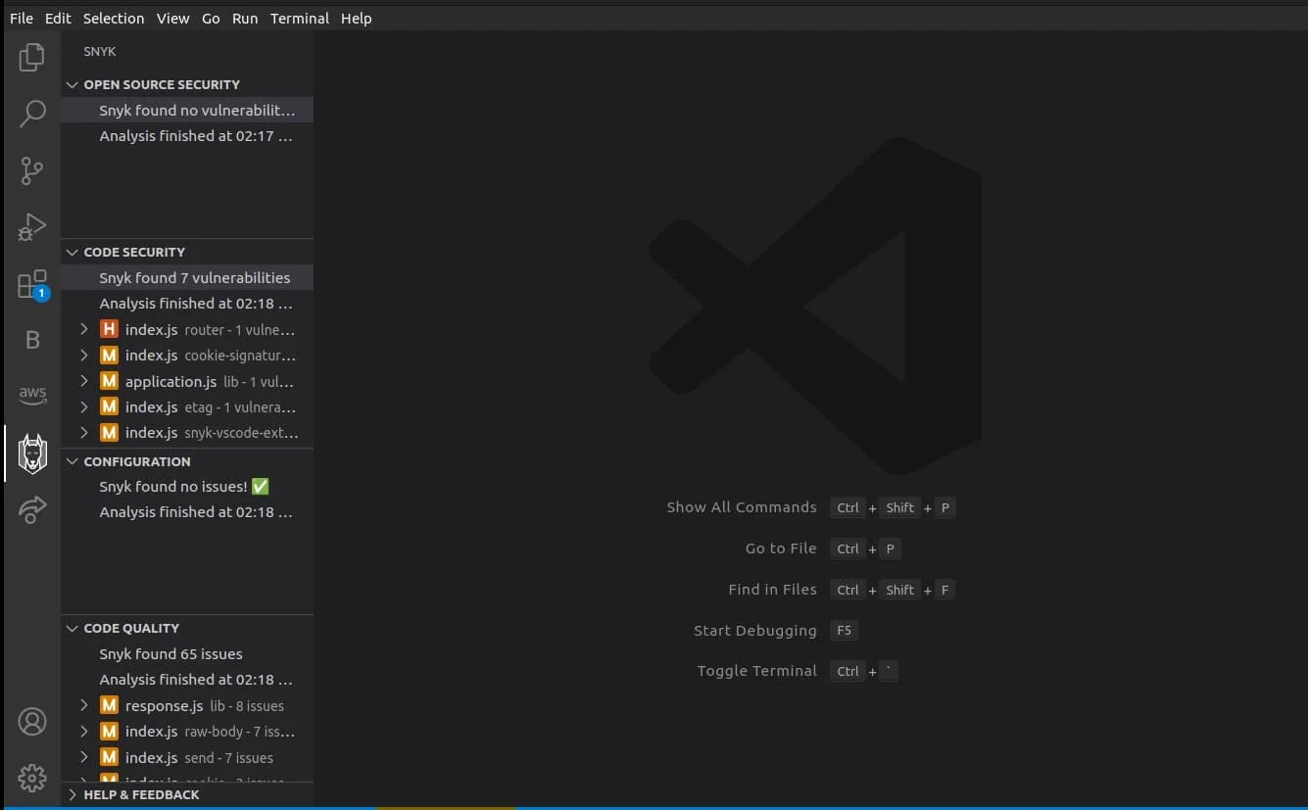Collapse the OPEN SOURCE SECURITY section

coord(71,84)
